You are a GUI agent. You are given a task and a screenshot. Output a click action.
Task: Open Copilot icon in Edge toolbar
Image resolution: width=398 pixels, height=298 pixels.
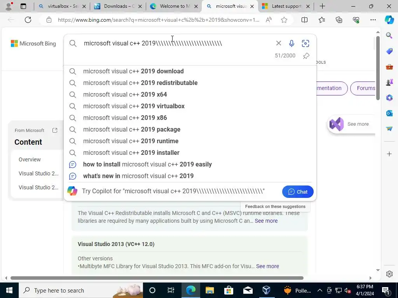tap(389, 20)
